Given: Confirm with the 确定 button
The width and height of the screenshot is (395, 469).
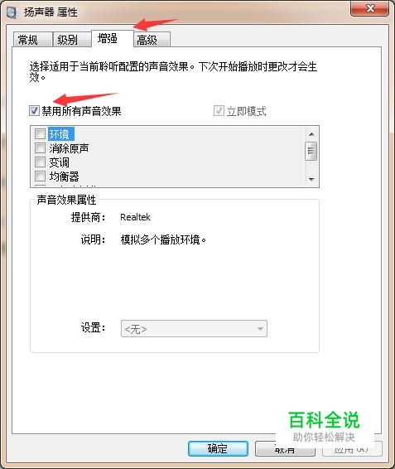Looking at the screenshot, I should pos(218,448).
